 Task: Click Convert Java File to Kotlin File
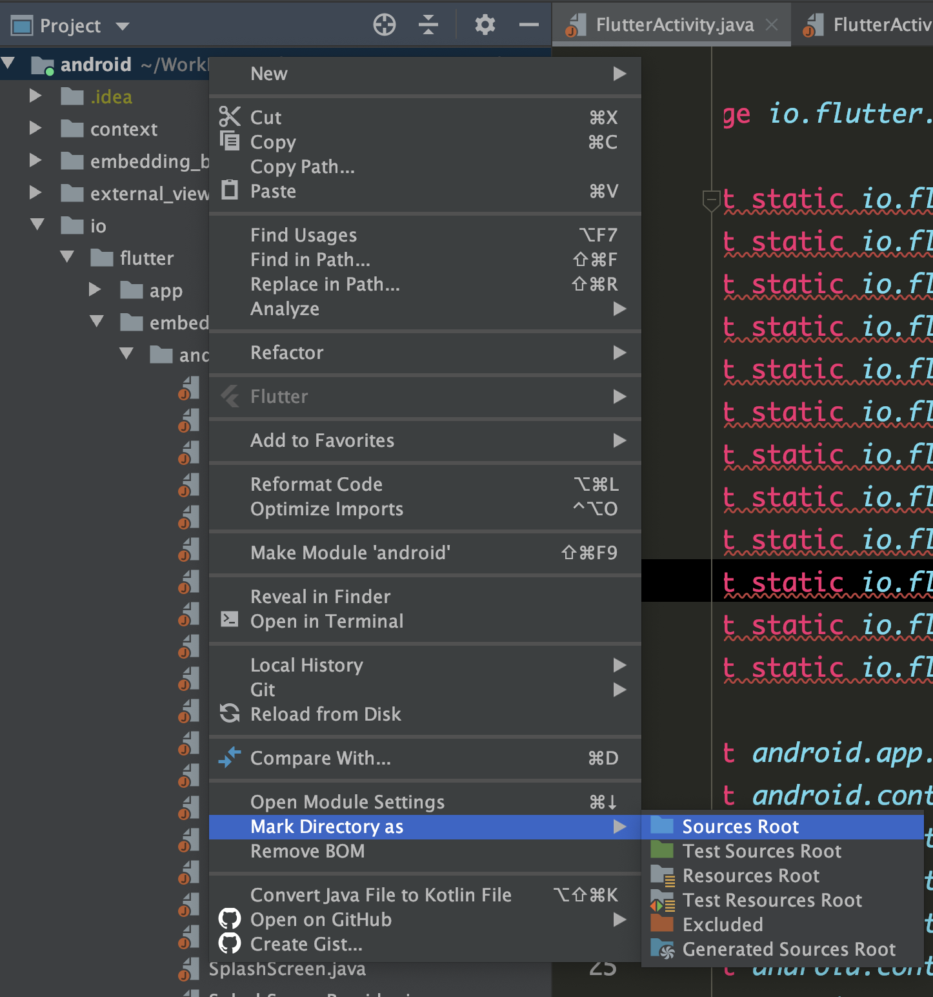381,894
